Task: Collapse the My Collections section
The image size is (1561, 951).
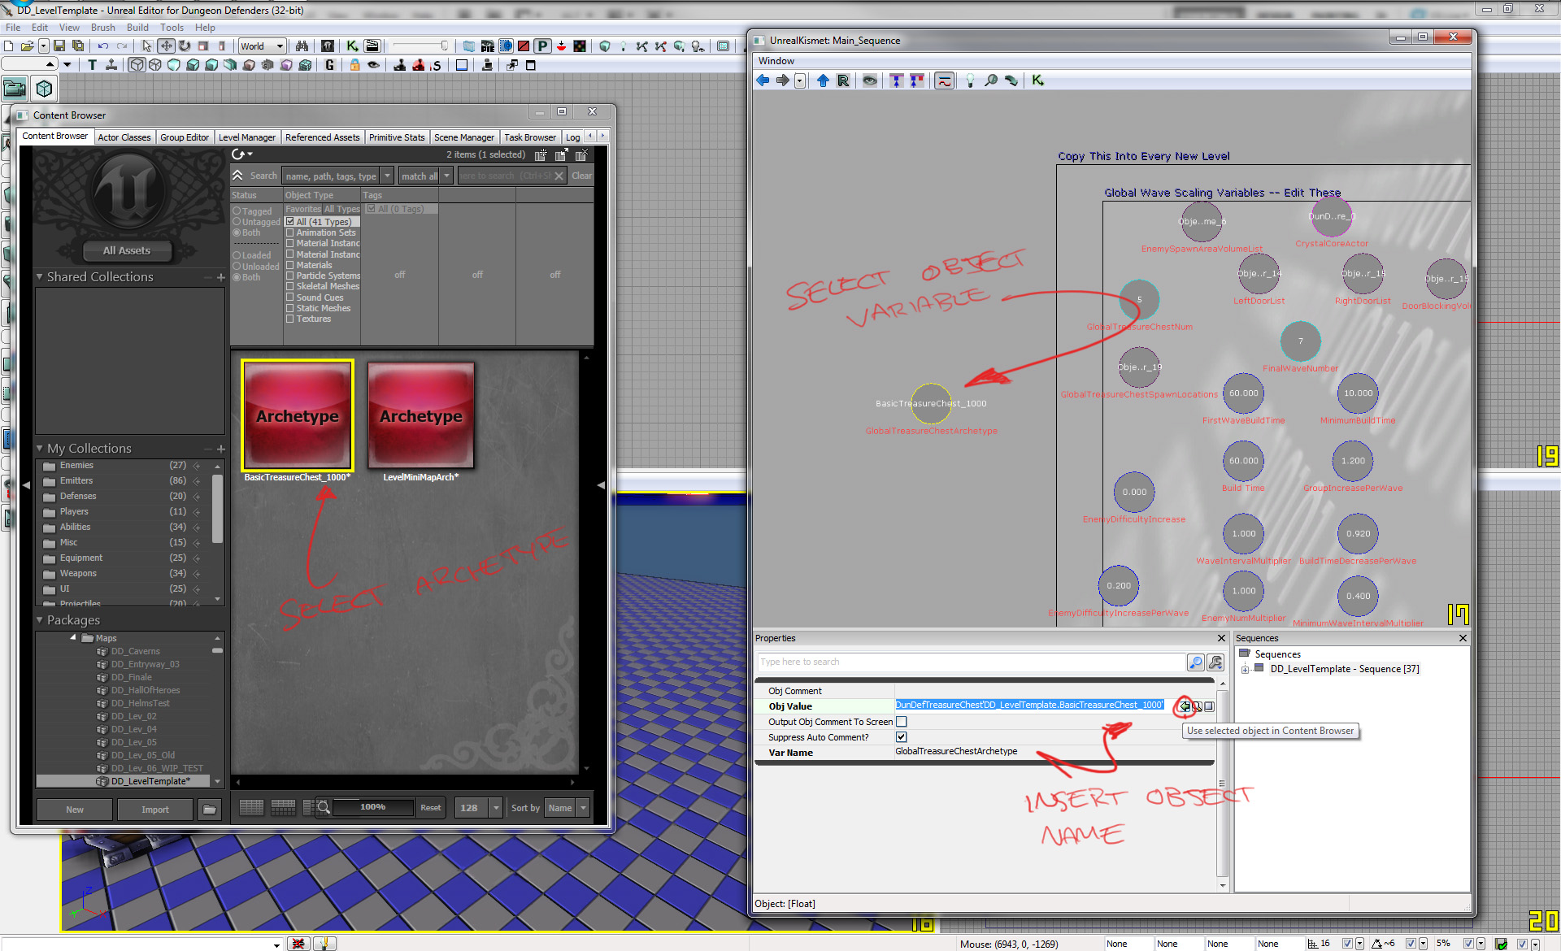Action: pyautogui.click(x=39, y=449)
